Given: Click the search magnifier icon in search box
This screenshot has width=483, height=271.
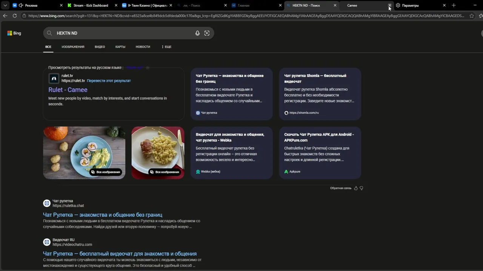Looking at the screenshot, I should coord(49,33).
